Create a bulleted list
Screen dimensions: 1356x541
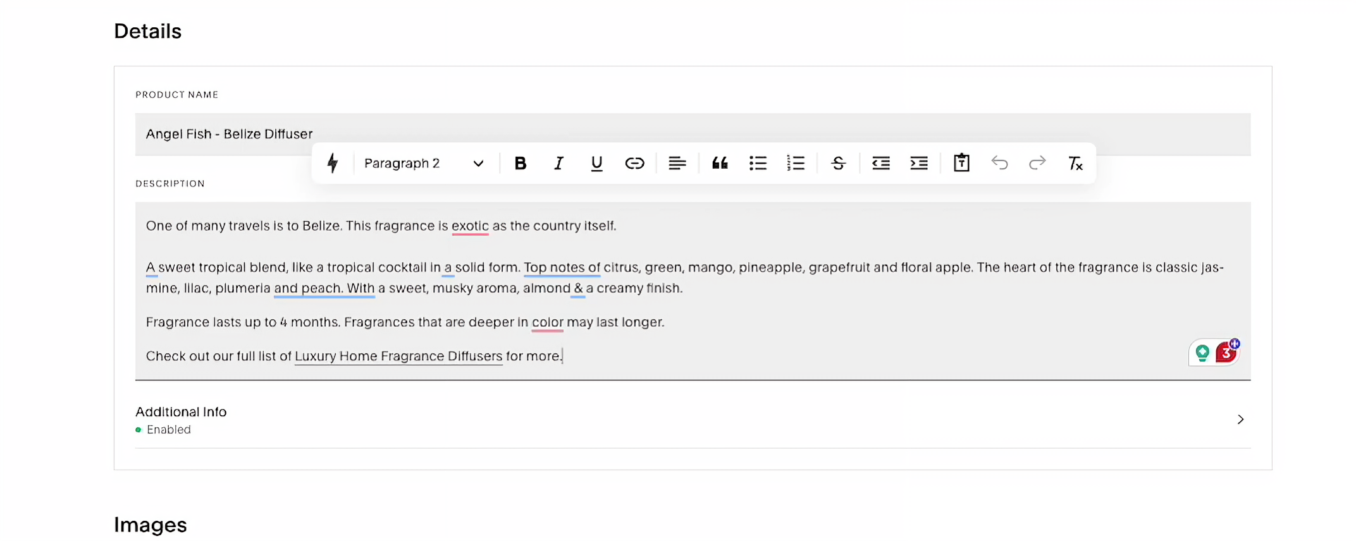tap(758, 163)
